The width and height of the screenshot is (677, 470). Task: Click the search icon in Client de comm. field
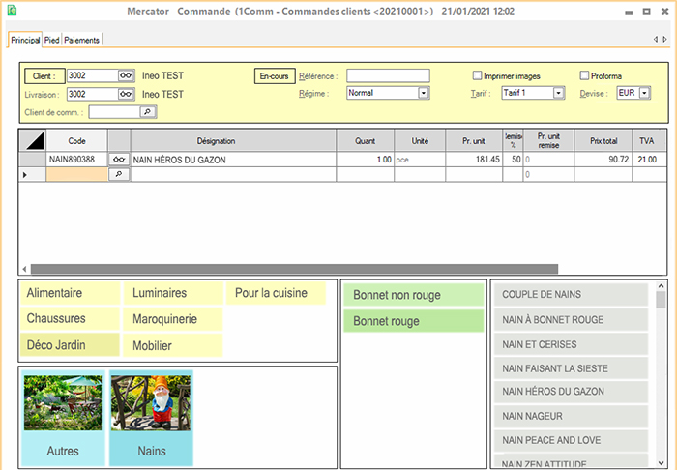147,112
